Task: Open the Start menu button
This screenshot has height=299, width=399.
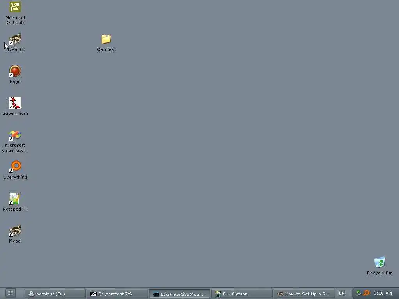Action: click(11, 293)
